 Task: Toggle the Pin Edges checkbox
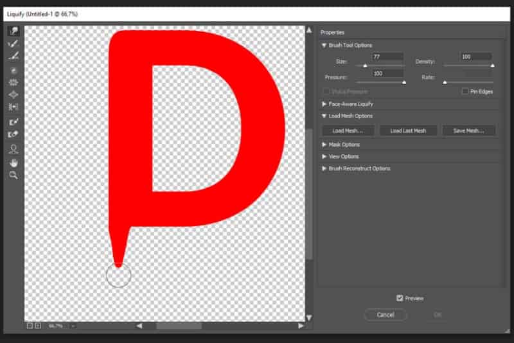465,91
